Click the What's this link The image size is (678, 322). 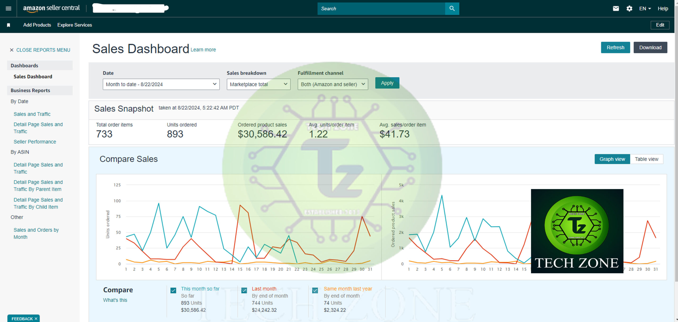pos(115,300)
